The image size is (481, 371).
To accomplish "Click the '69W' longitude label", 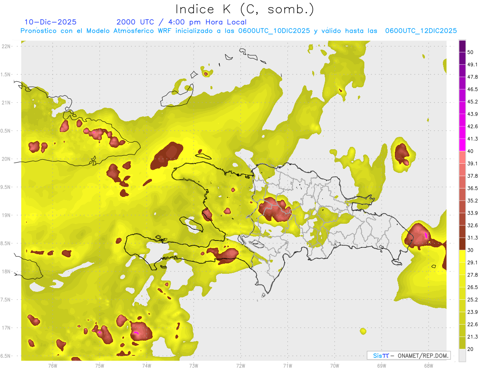I will [x=382, y=366].
